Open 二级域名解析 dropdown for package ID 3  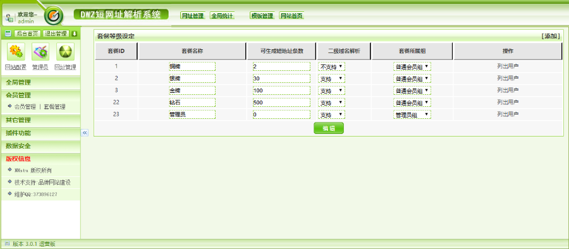332,90
